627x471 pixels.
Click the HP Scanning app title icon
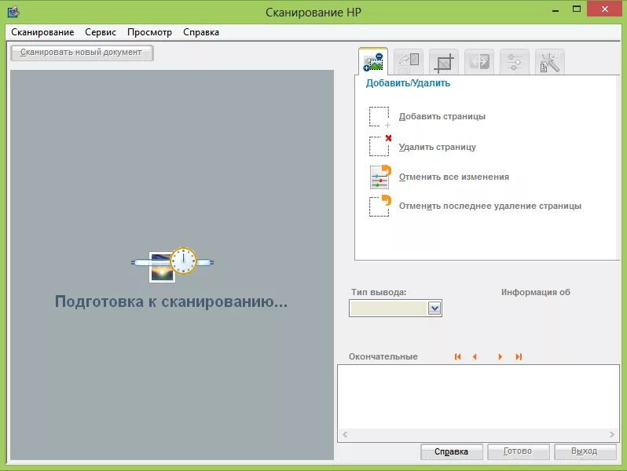coord(13,12)
